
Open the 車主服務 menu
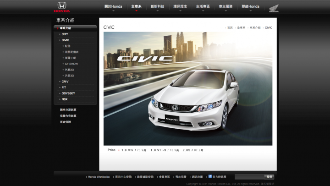[225, 6]
